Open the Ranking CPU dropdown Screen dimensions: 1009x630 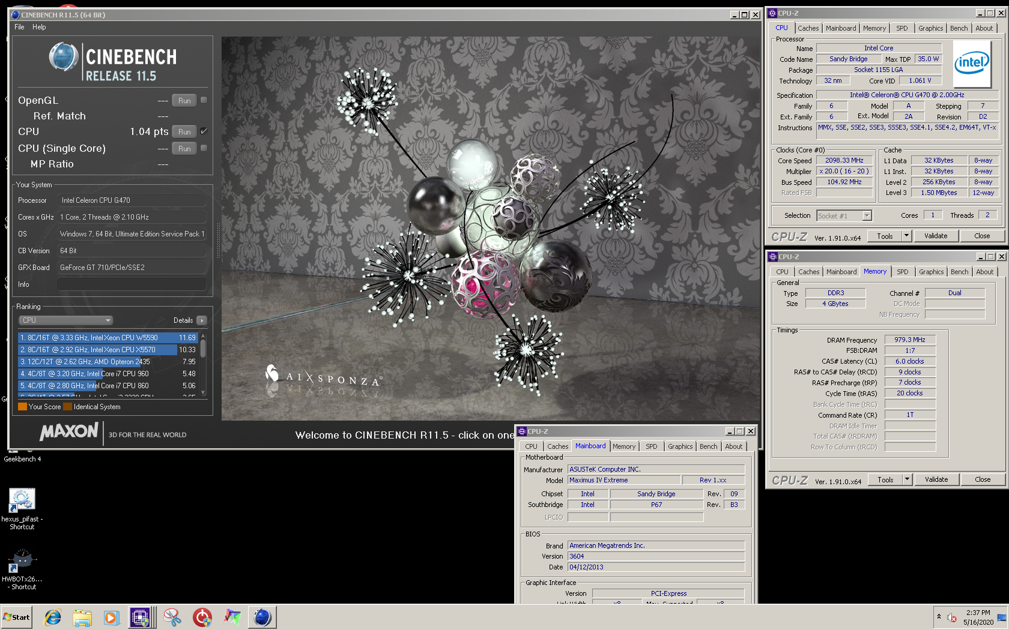pos(66,320)
